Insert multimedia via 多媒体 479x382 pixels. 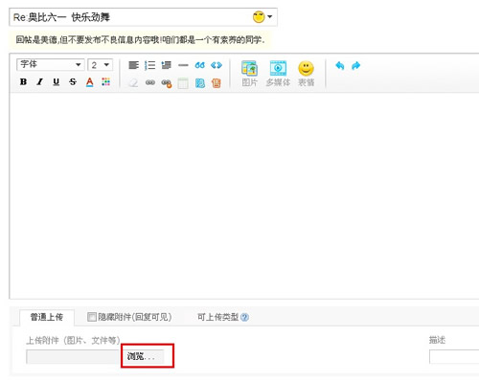[278, 74]
